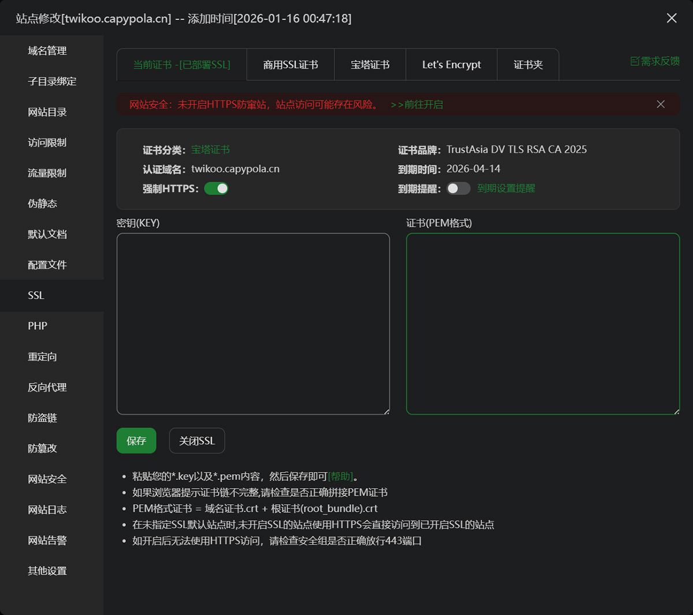This screenshot has height=615, width=693.
Task: Open the [帮助] help link
Action: pyautogui.click(x=340, y=477)
